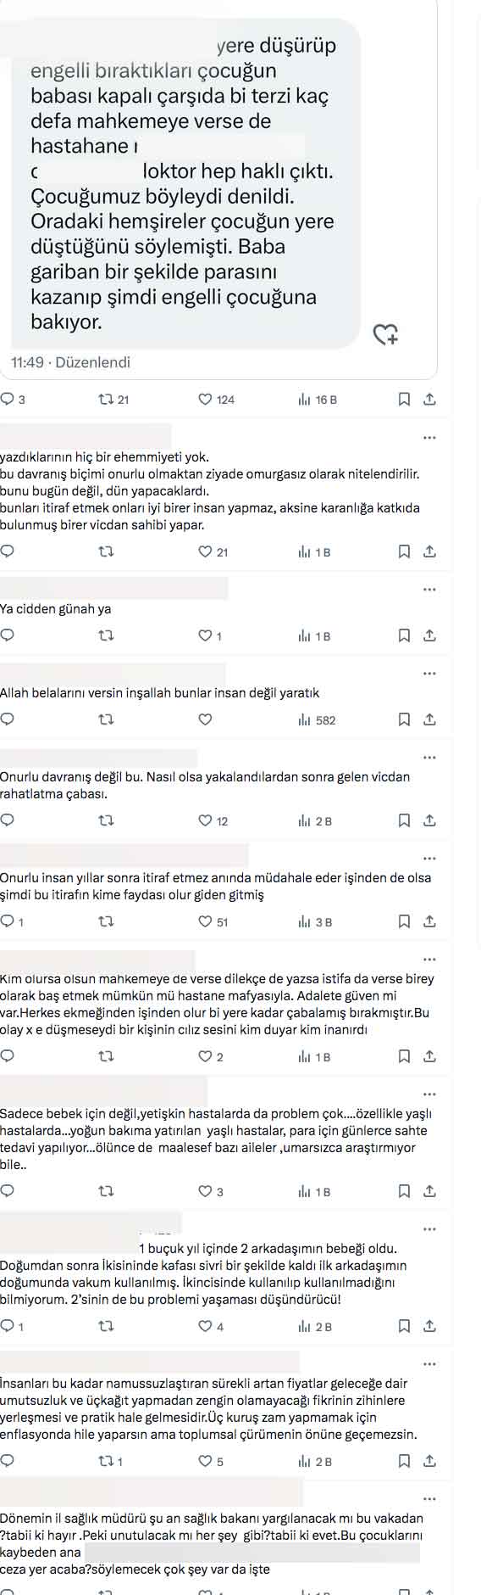This screenshot has height=1595, width=481.
Task: Open replies on main tweet with 3 comments
Action: point(13,400)
